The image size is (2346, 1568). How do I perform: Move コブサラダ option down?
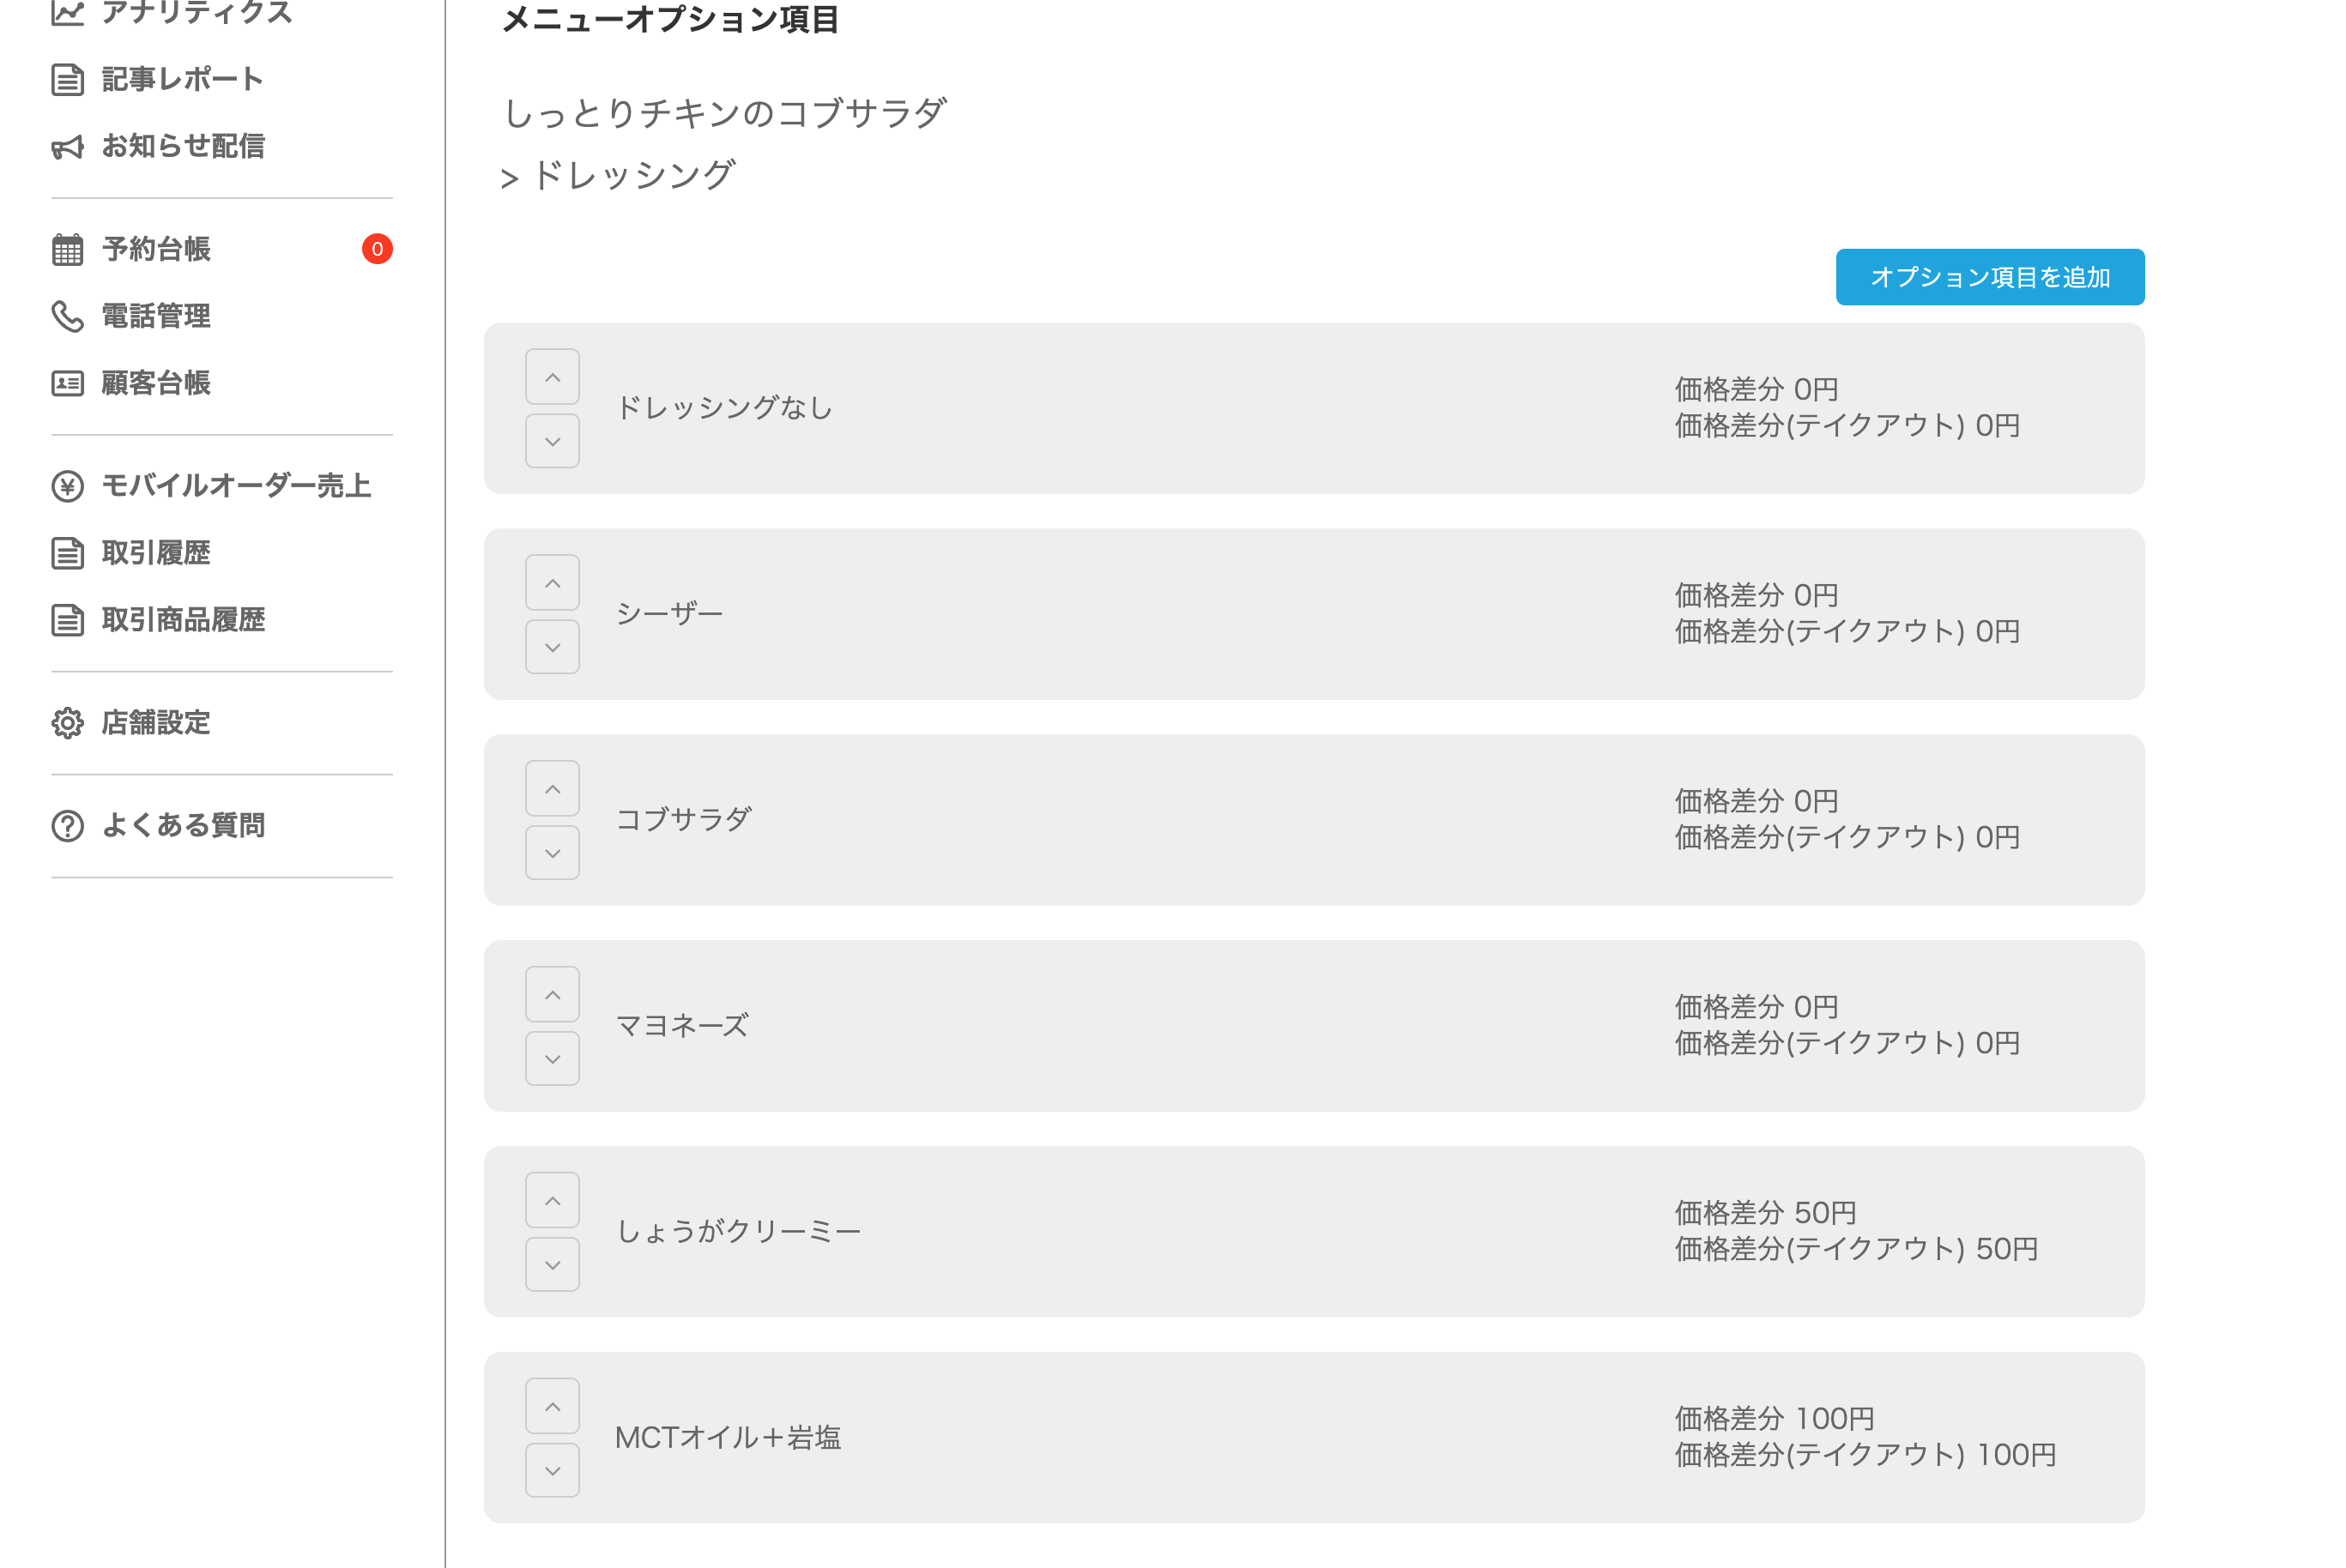(553, 853)
